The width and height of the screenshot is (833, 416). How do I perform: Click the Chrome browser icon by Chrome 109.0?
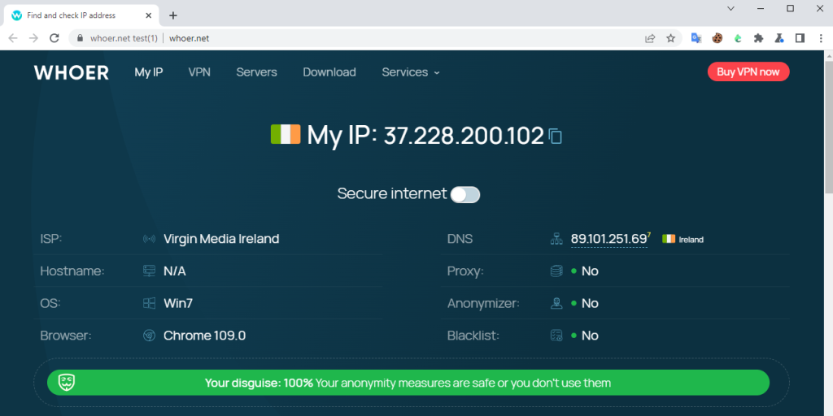coord(150,336)
